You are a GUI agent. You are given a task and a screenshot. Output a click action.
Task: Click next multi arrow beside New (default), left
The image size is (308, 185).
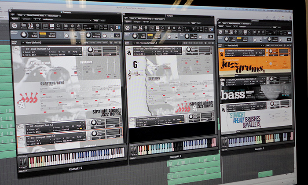(80, 43)
